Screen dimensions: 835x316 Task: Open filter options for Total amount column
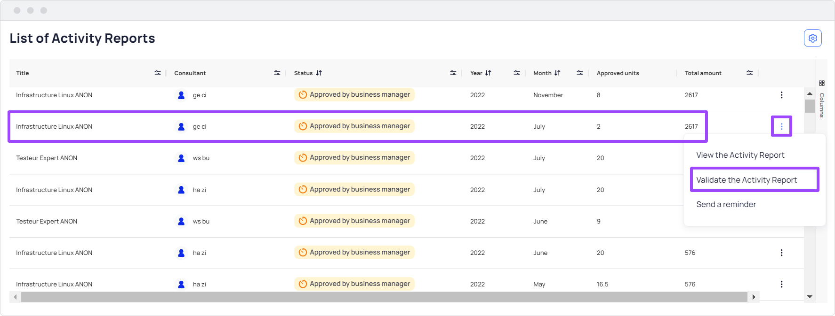pos(750,73)
